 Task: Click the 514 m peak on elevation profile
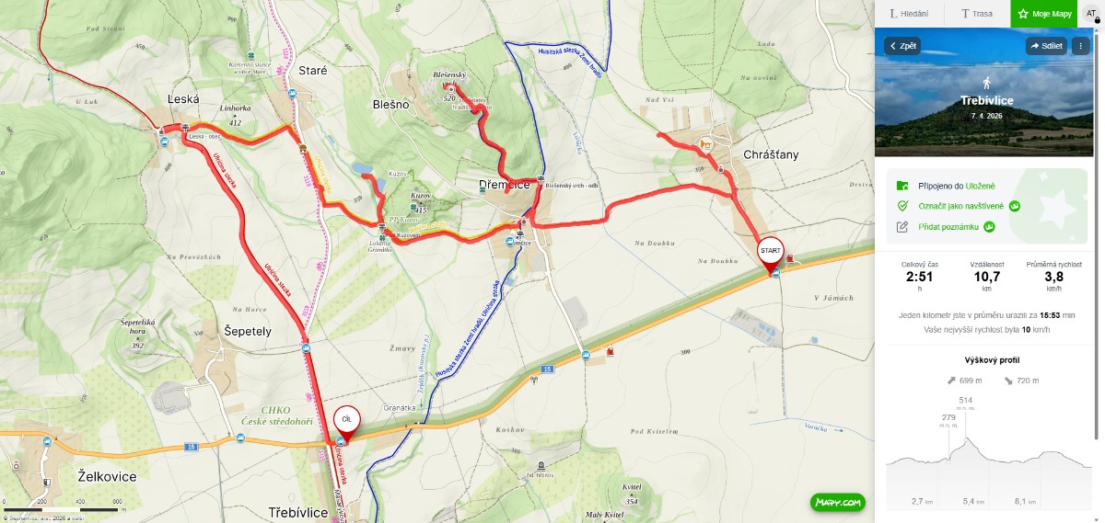click(x=966, y=438)
